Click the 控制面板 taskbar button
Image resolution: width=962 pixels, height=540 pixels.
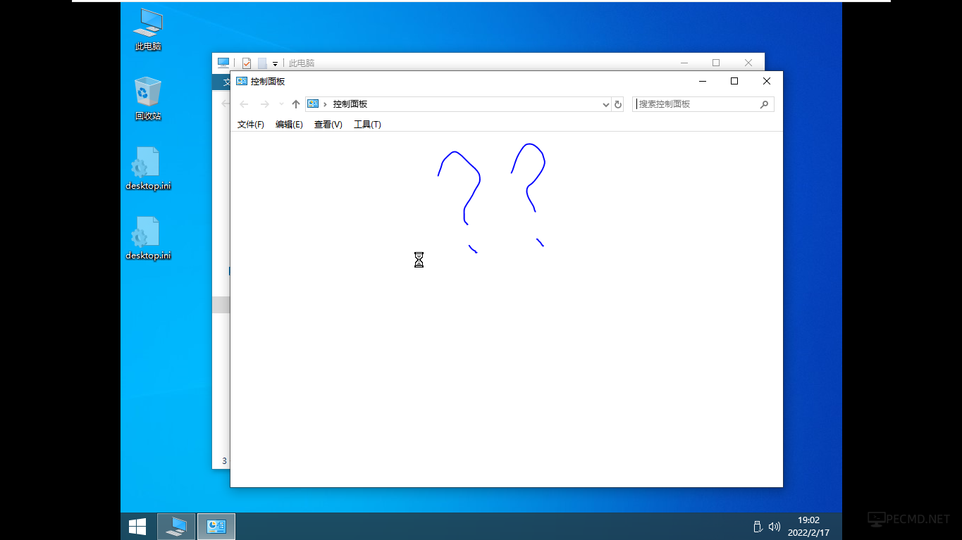pos(216,527)
